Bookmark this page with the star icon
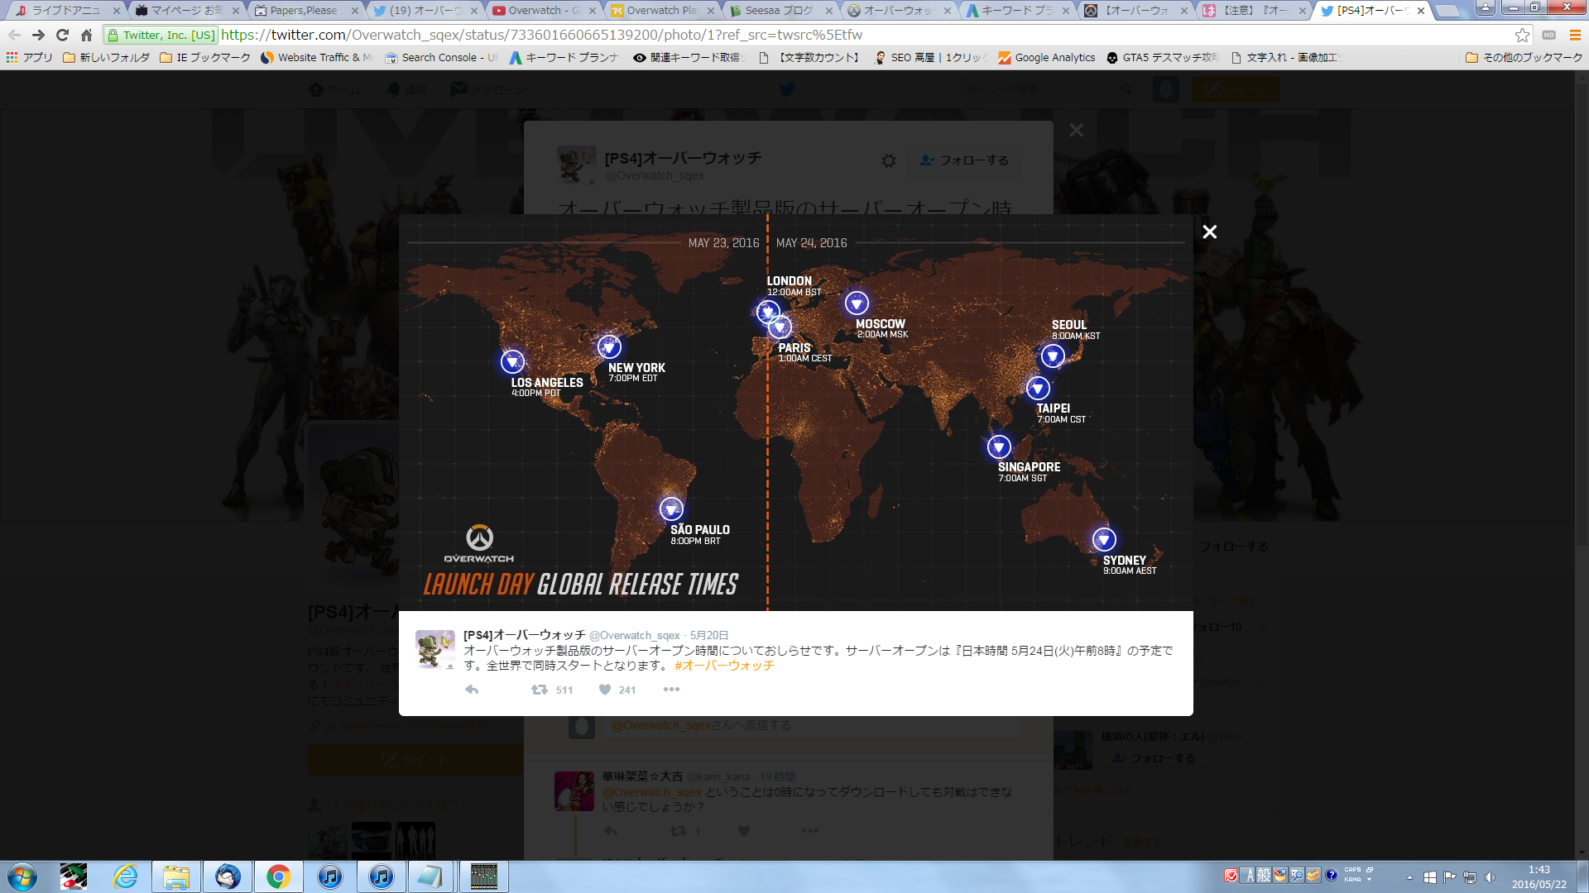The height and width of the screenshot is (893, 1589). coord(1522,35)
